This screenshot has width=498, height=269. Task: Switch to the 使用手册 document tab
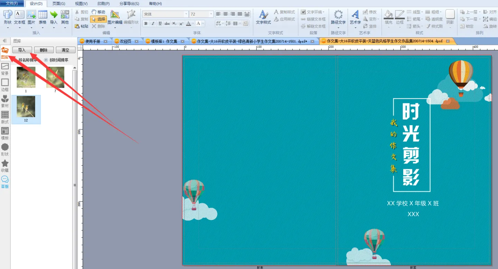point(93,41)
